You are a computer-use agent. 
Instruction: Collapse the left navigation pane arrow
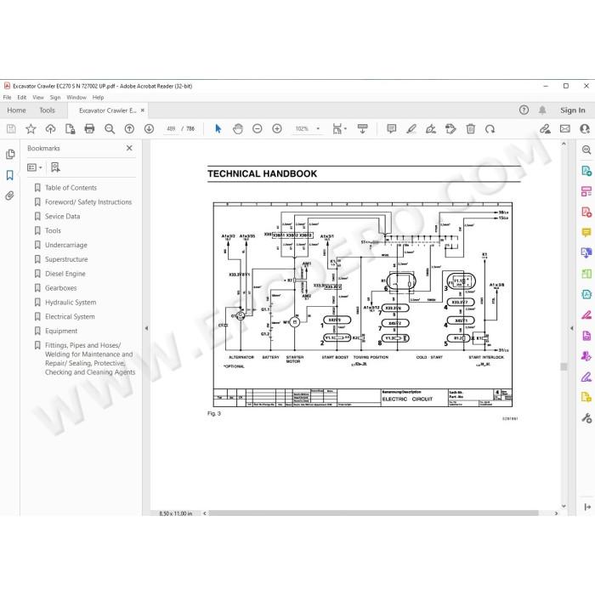click(146, 328)
